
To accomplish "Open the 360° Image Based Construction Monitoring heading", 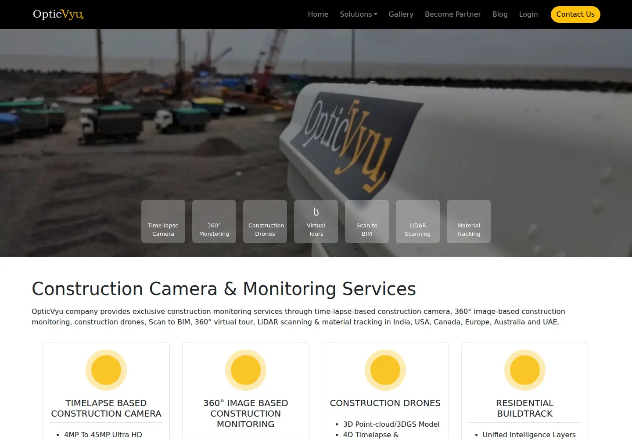I will (x=246, y=414).
